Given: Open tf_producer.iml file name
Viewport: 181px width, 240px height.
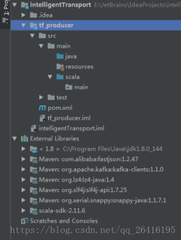Looking at the screenshot, I should point(69,118).
